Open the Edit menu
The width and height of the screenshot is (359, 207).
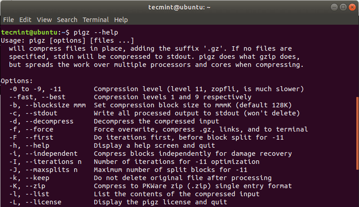tap(25, 20)
